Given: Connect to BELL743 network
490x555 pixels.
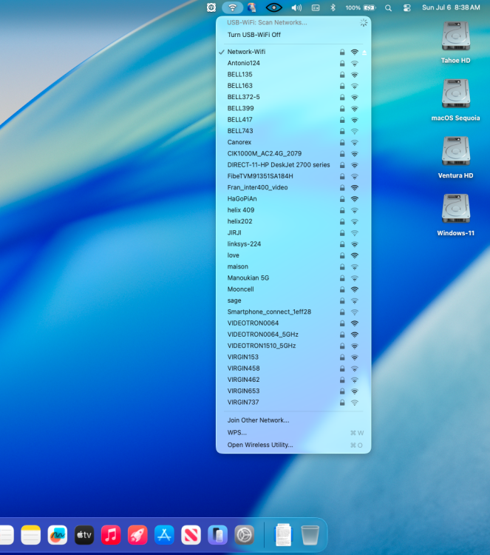Looking at the screenshot, I should point(293,131).
